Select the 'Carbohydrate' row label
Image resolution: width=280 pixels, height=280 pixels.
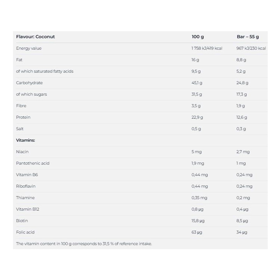point(29,83)
